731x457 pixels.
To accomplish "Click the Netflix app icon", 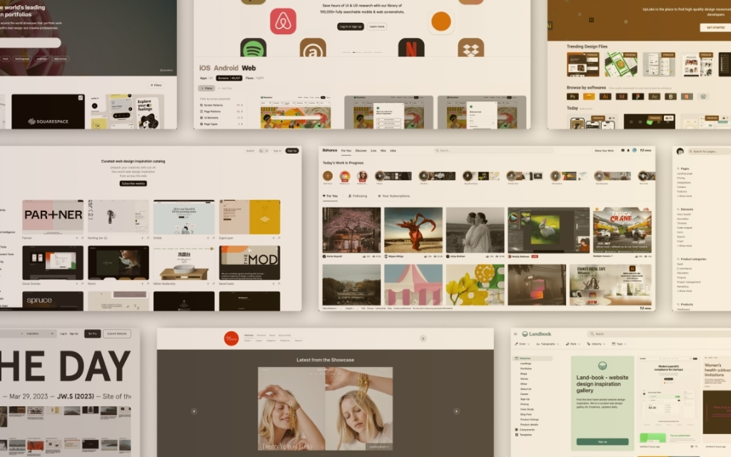I will (411, 49).
